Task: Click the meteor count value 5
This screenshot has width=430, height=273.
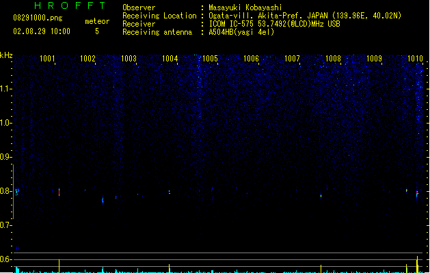Action: tap(97, 31)
